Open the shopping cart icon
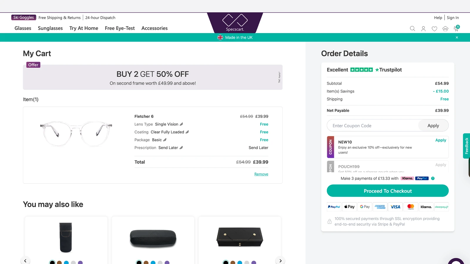Viewport: 470px width, 264px height. [456, 28]
